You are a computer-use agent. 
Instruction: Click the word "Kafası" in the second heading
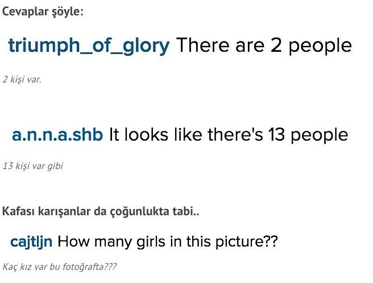18,212
